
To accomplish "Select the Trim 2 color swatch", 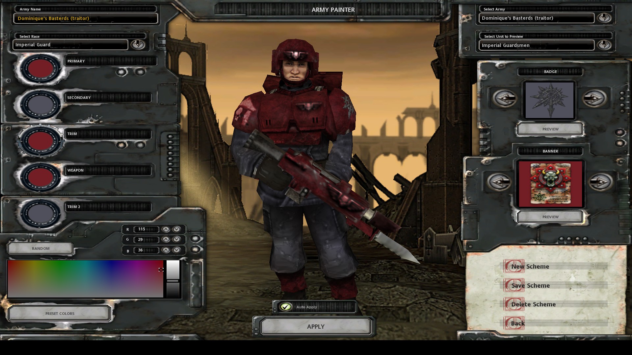I will tap(40, 213).
